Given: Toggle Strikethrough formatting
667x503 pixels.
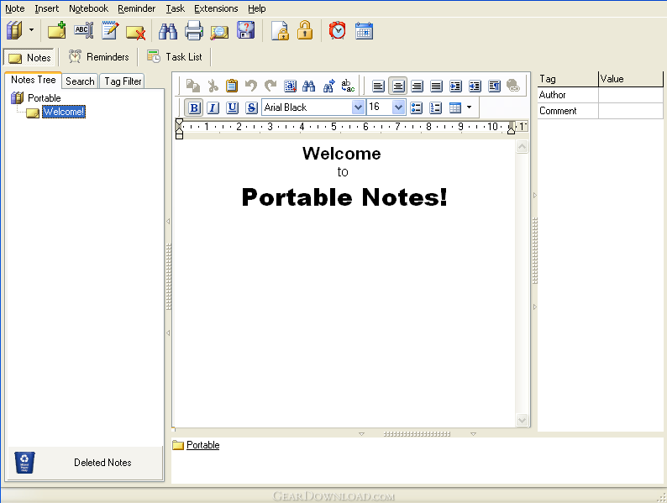Looking at the screenshot, I should 251,108.
